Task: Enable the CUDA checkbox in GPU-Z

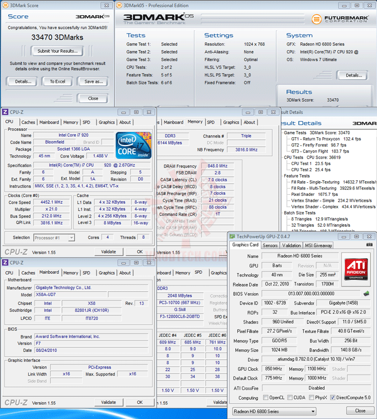Action: coord(290,398)
